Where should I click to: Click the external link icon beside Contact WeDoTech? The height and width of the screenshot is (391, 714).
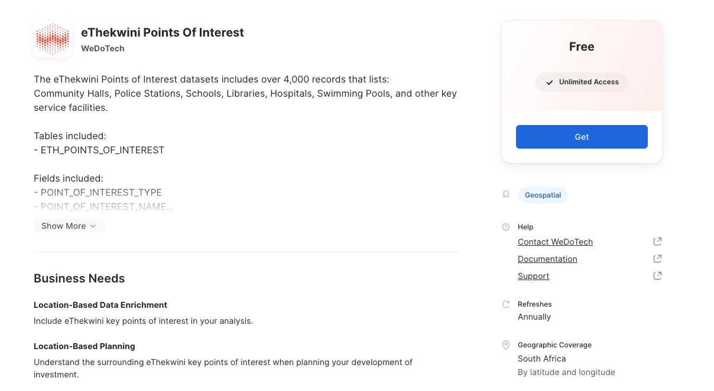(657, 242)
